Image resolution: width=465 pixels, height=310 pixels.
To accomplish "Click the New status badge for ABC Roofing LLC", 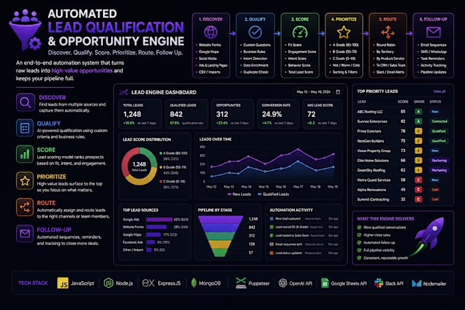I will 434,112.
